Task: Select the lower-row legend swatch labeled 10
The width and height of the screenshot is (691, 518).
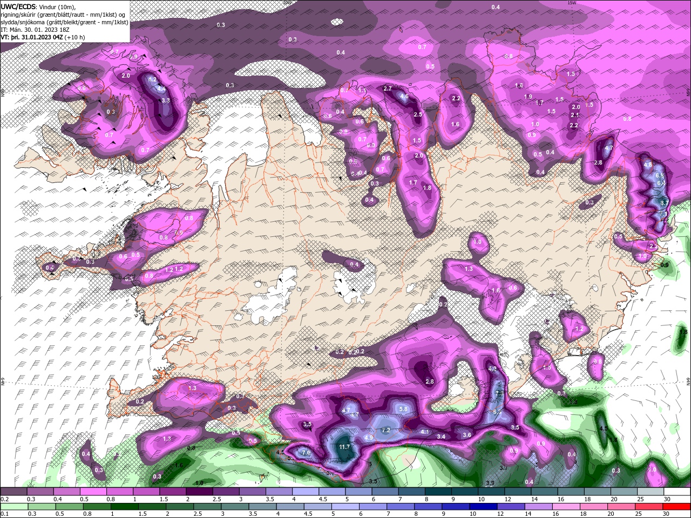Action: click(x=483, y=507)
